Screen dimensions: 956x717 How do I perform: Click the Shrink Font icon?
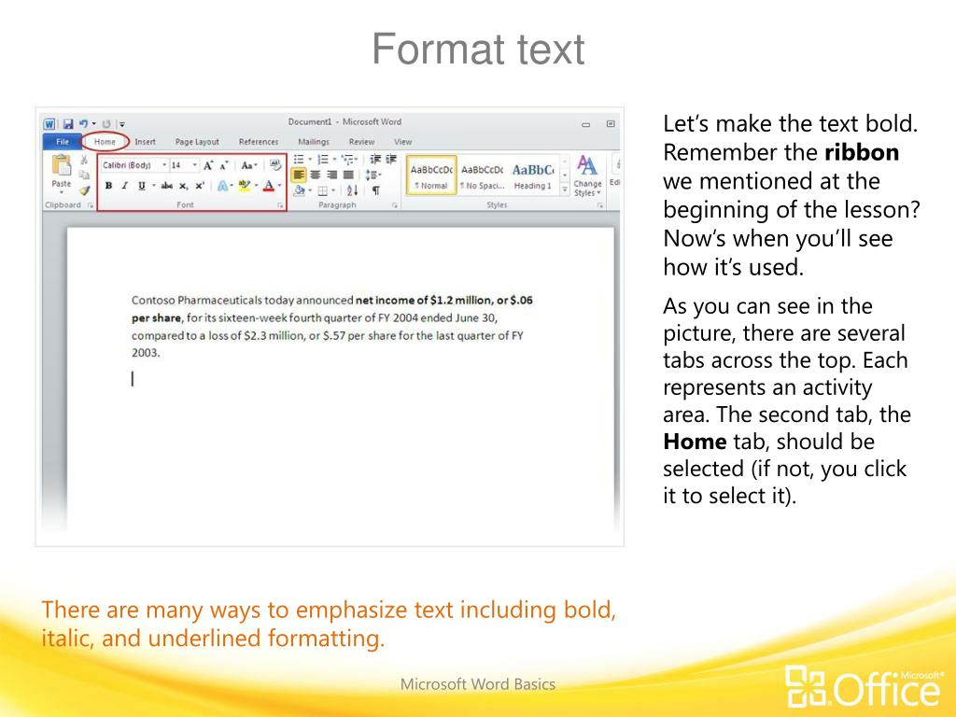(x=224, y=165)
